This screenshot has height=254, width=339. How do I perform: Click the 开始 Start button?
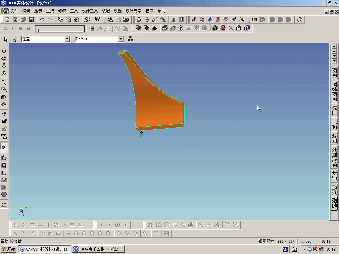pyautogui.click(x=8, y=249)
